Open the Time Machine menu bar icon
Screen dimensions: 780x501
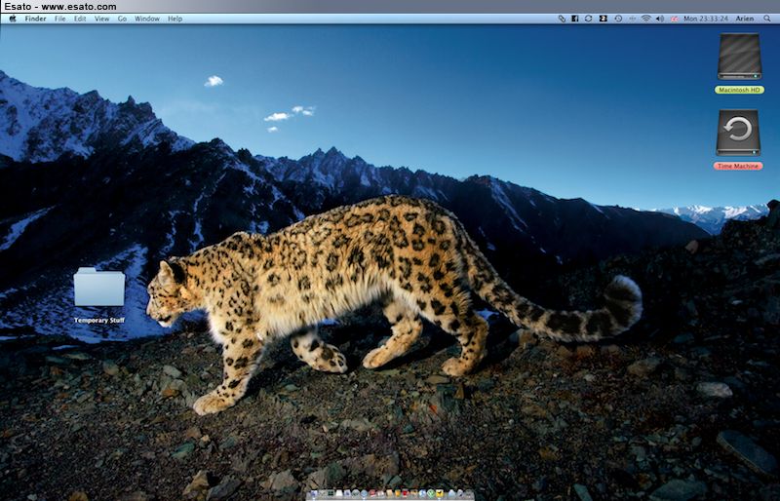point(618,19)
